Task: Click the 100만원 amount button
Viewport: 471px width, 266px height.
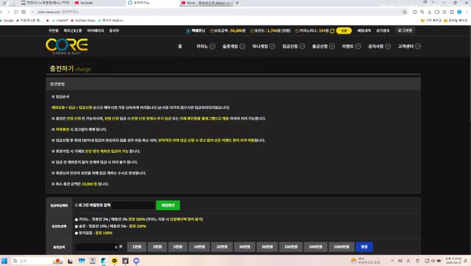Action: [291, 247]
